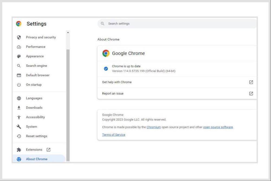Click Report an issue row
Viewport: 271px width, 181px height.
point(177,94)
